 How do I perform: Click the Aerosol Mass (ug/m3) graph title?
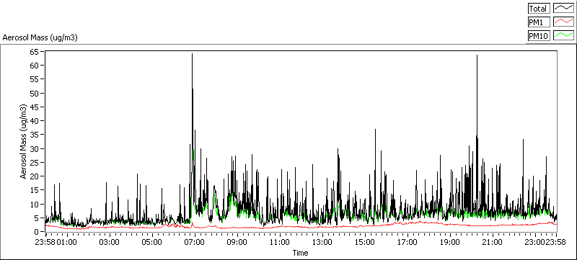tap(40, 37)
